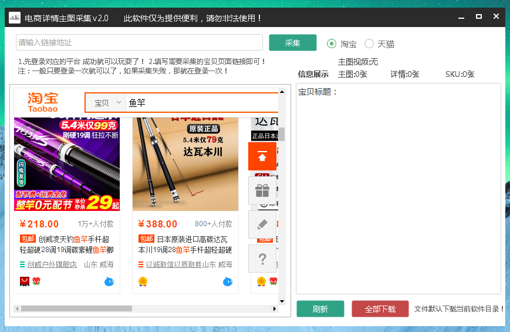Click the red 全部下载 button
This screenshot has height=332, width=510.
click(x=380, y=309)
